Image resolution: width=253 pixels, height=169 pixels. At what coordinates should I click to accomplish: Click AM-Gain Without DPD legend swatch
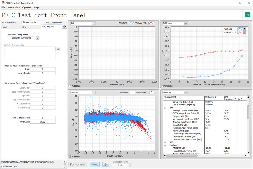point(152,93)
